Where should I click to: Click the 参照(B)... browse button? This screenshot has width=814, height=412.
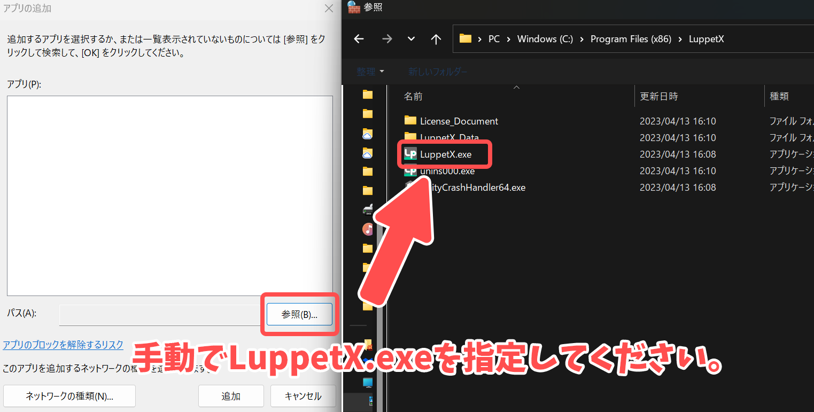[x=299, y=315]
